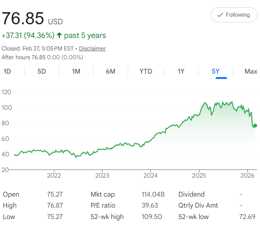Toggle the Following button

point(234,15)
